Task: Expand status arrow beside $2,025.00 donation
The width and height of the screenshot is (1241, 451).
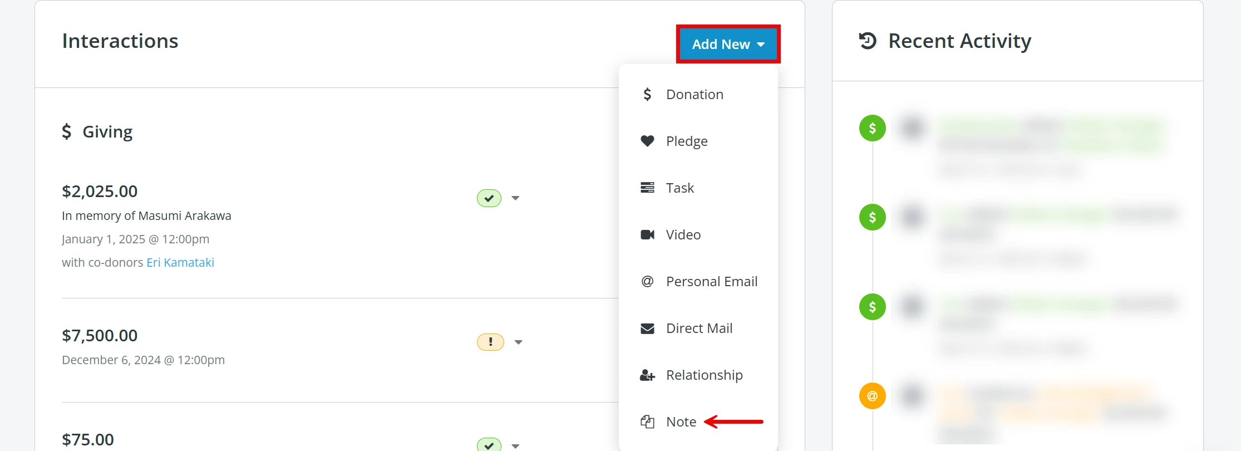Action: pyautogui.click(x=515, y=198)
